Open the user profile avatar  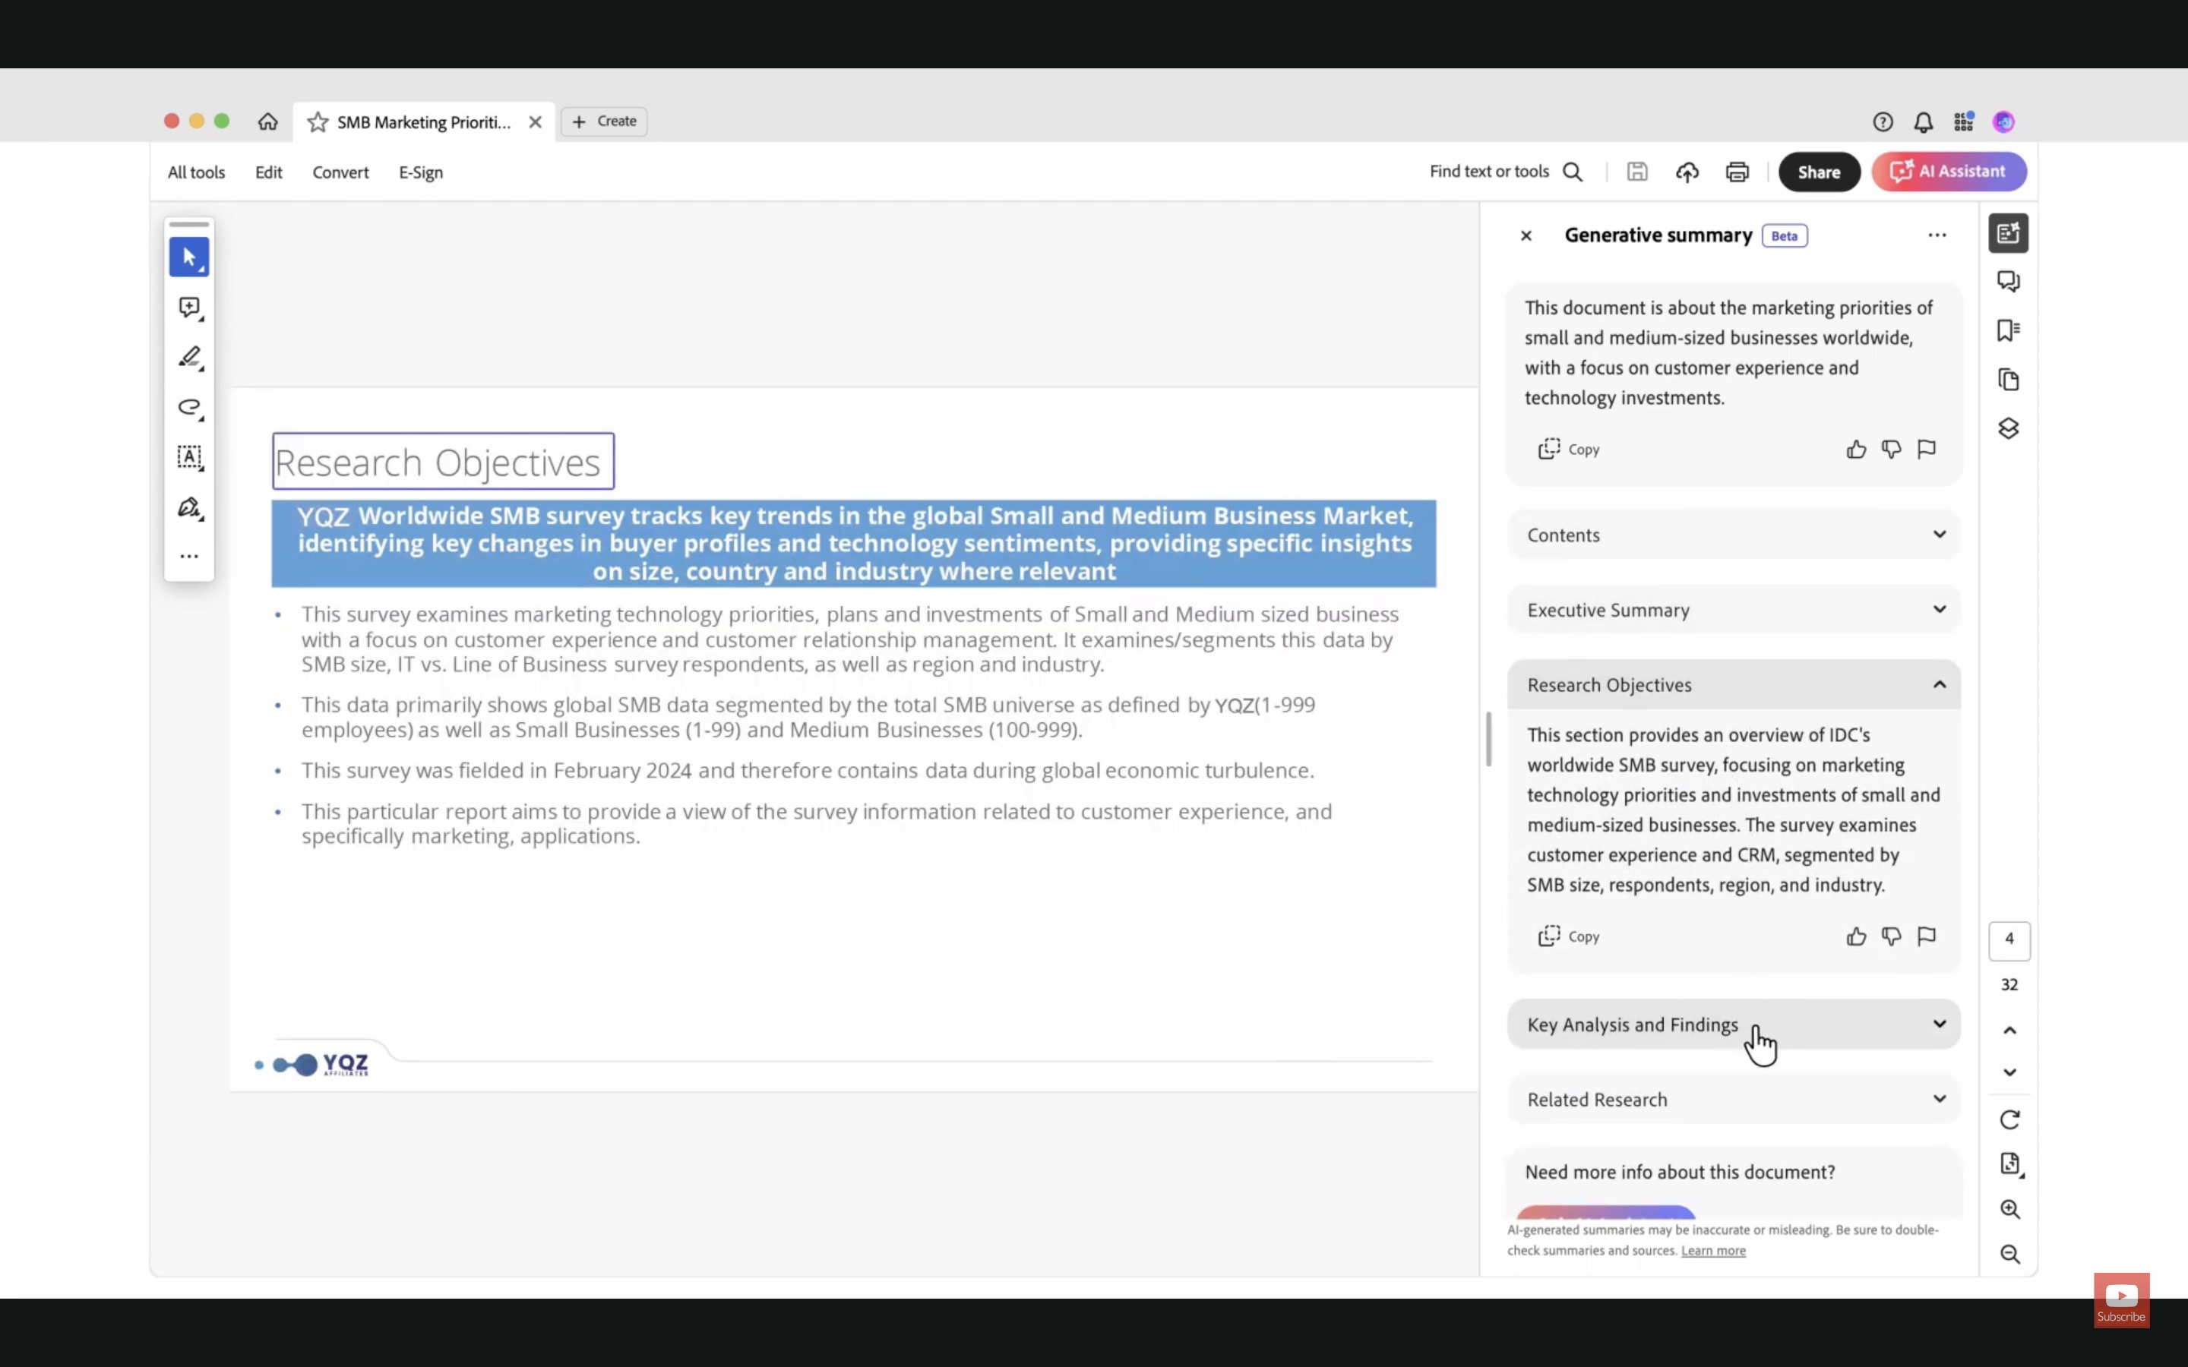pos(2003,122)
